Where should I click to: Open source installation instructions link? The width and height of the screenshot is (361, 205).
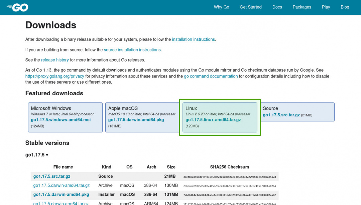[x=132, y=50]
